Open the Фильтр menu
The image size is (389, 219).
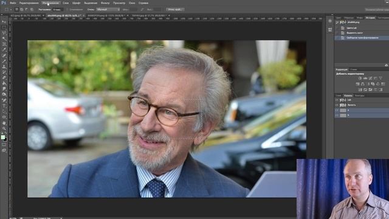coord(105,3)
